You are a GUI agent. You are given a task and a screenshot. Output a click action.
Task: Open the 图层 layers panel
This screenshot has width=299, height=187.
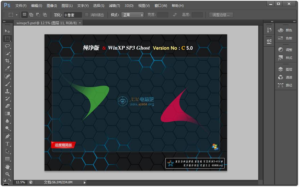(285, 69)
